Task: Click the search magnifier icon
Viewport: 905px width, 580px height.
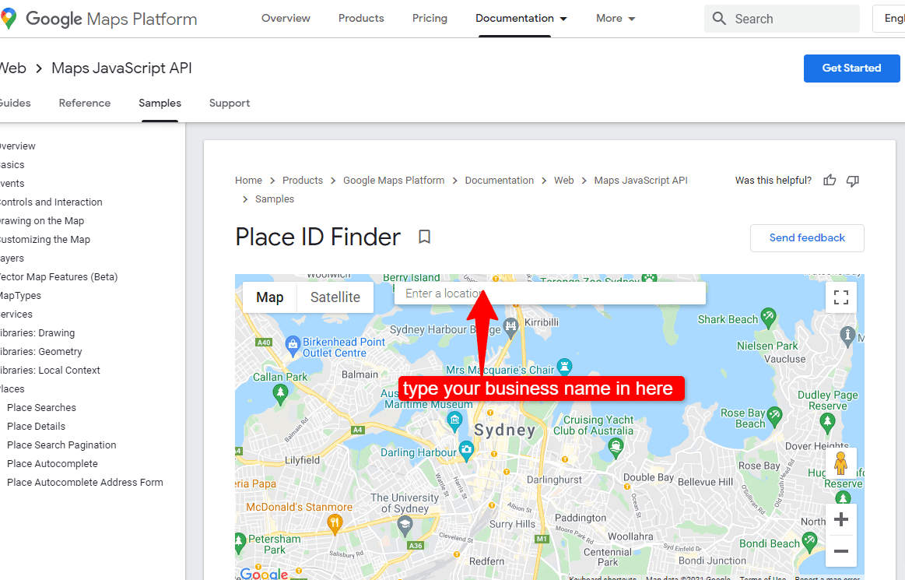Action: coord(719,19)
